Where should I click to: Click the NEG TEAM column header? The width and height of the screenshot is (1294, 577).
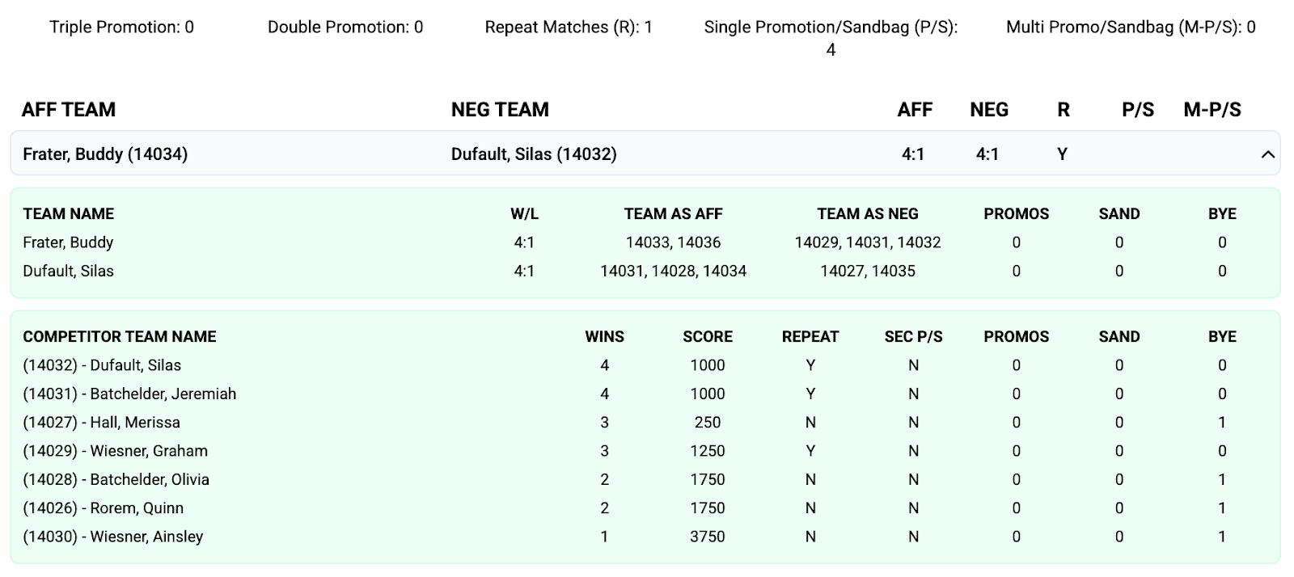click(x=500, y=110)
